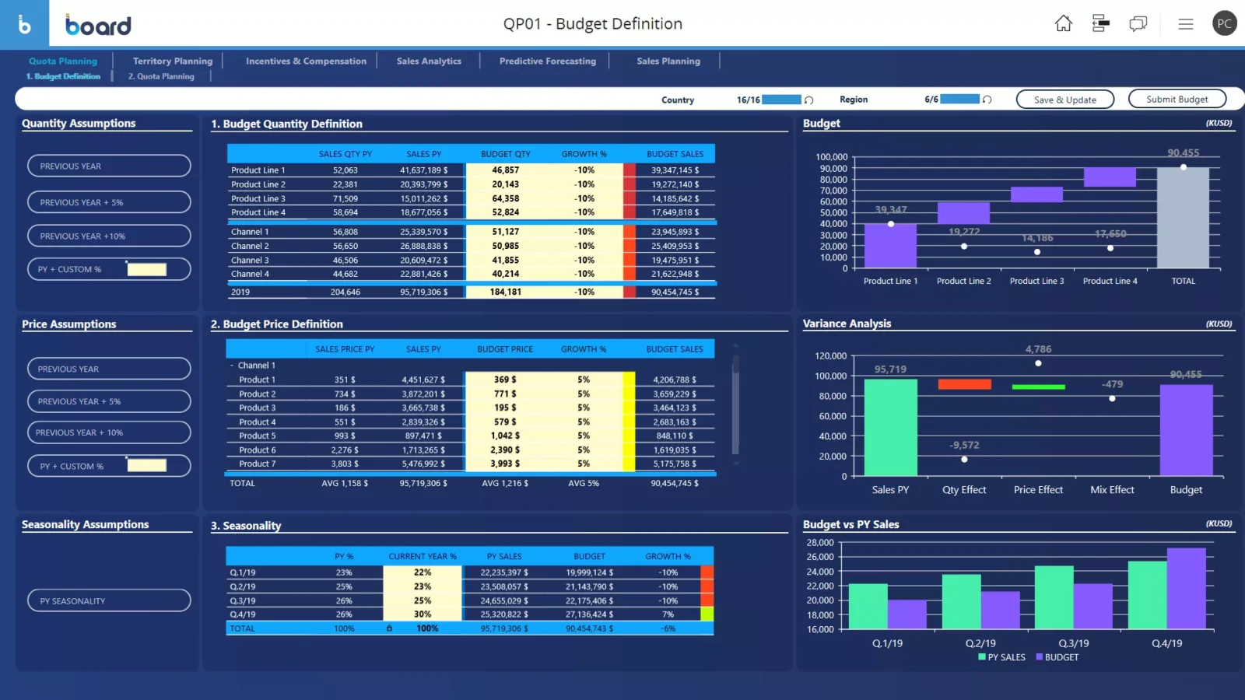This screenshot has width=1245, height=700.
Task: Click quantity PY + Custom % input field
Action: (147, 270)
